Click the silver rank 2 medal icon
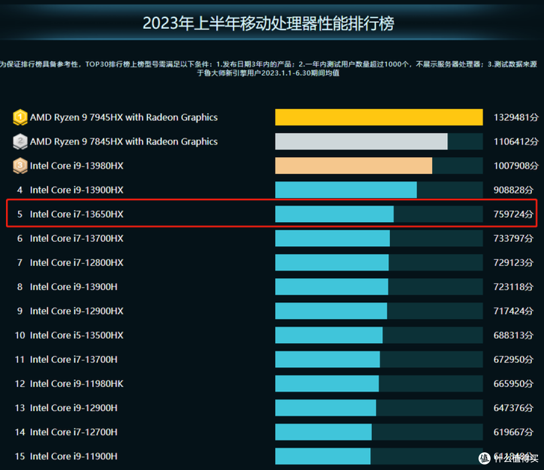Viewport: 544px width, 470px height. (x=20, y=142)
